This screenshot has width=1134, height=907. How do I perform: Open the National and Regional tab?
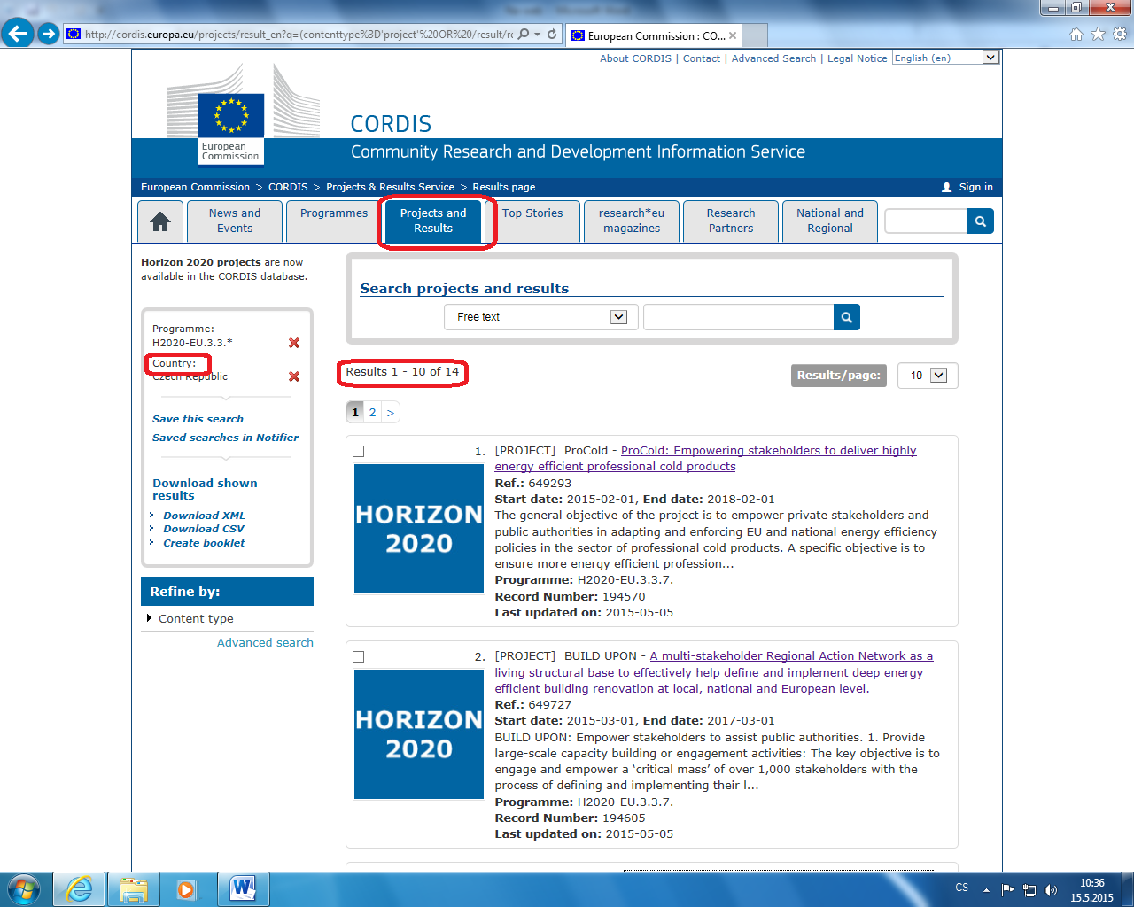tap(830, 221)
